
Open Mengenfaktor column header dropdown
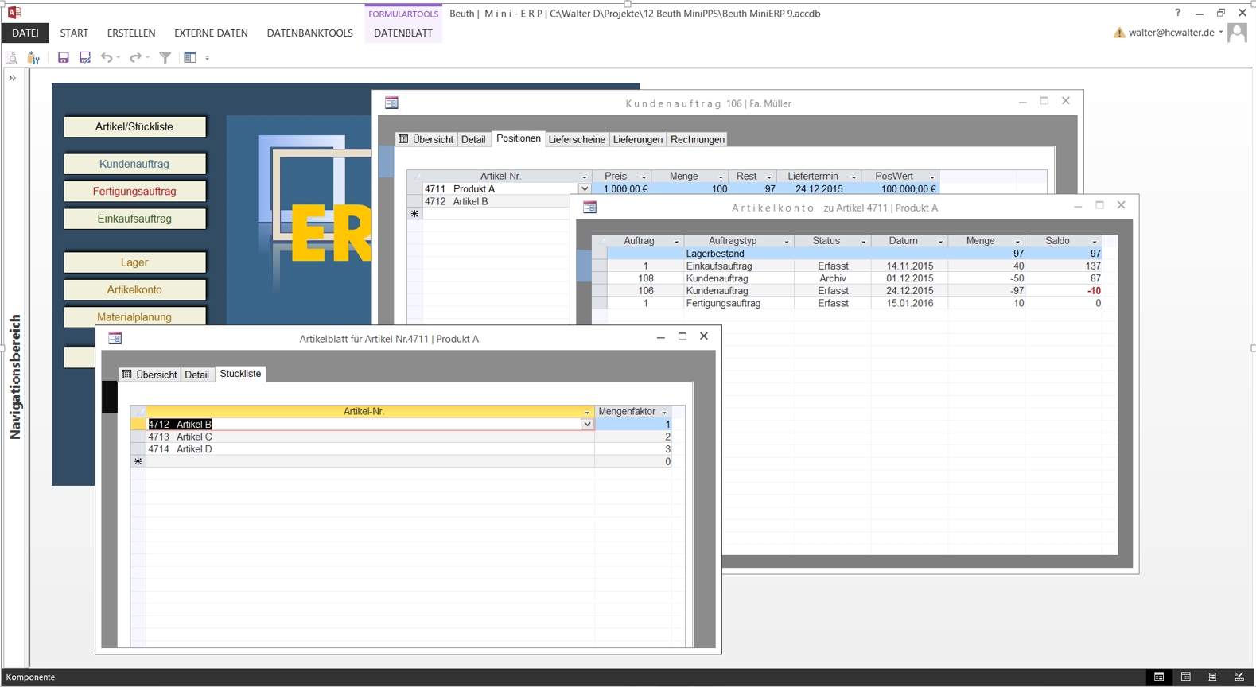[664, 412]
